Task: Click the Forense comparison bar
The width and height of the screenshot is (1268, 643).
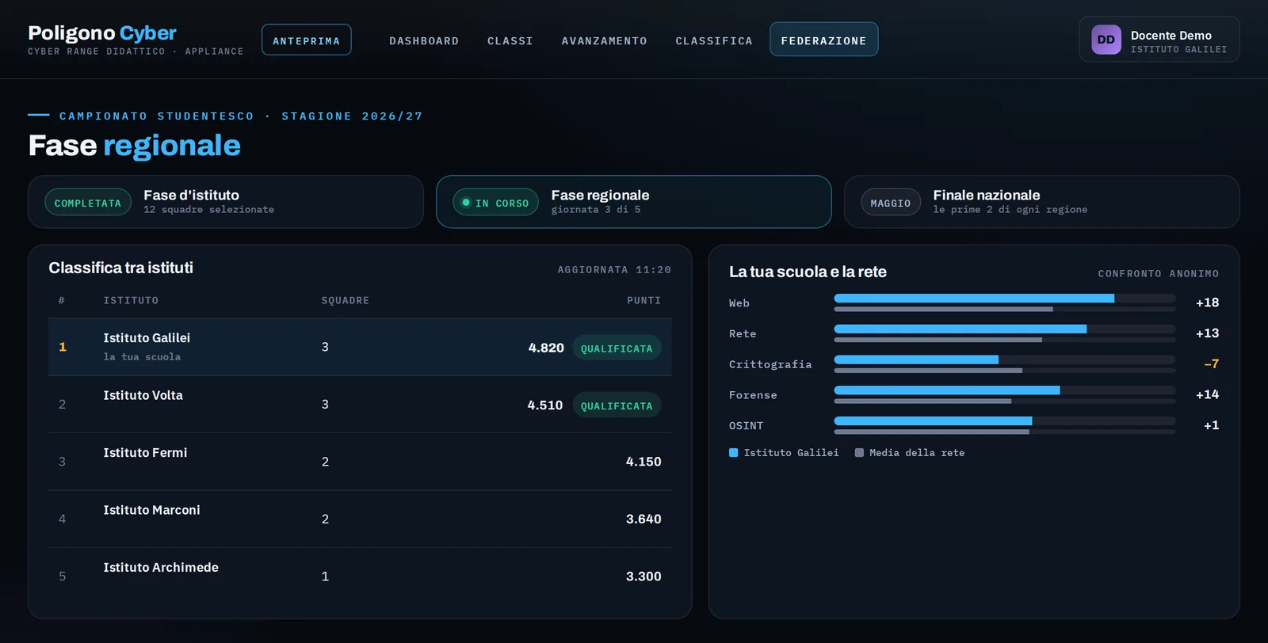Action: pyautogui.click(x=1005, y=394)
